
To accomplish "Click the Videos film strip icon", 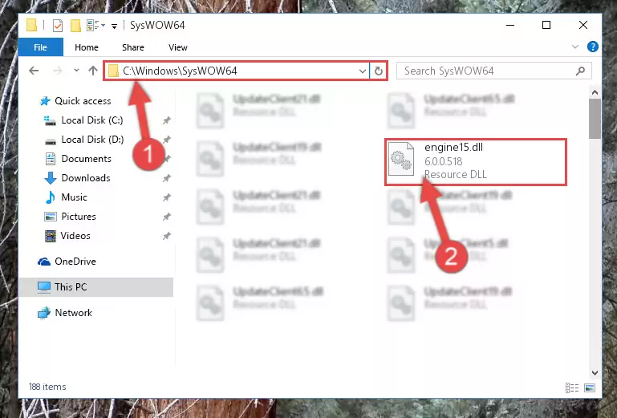I will [x=51, y=236].
